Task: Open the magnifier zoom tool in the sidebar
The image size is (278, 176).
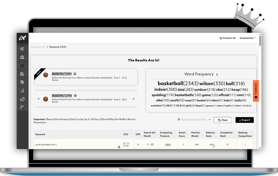Action: pos(22,82)
